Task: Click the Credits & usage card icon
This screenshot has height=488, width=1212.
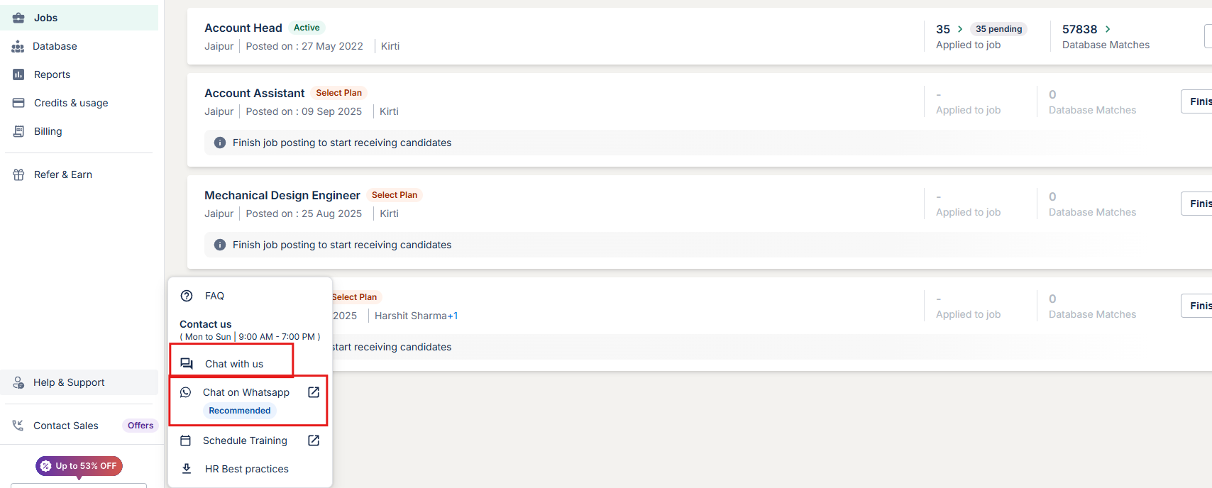Action: [x=18, y=103]
